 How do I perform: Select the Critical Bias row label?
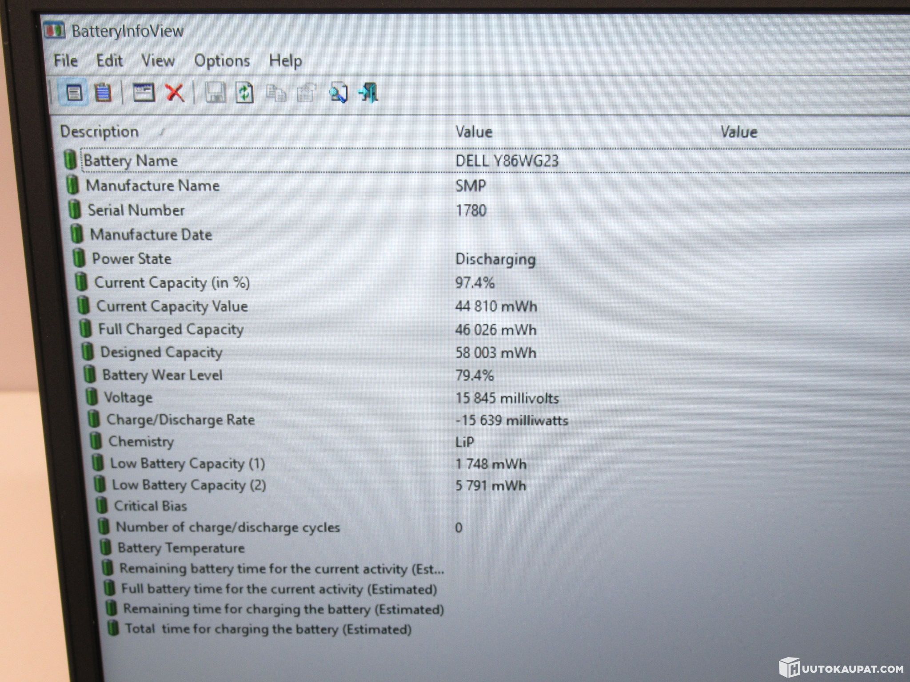click(151, 506)
